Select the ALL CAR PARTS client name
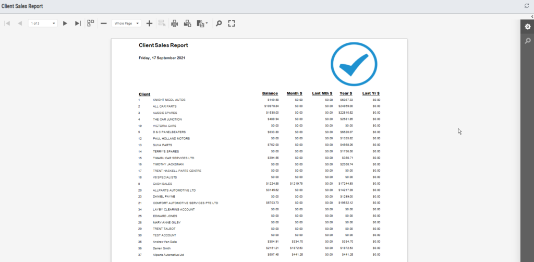This screenshot has height=262, width=534. [x=165, y=106]
